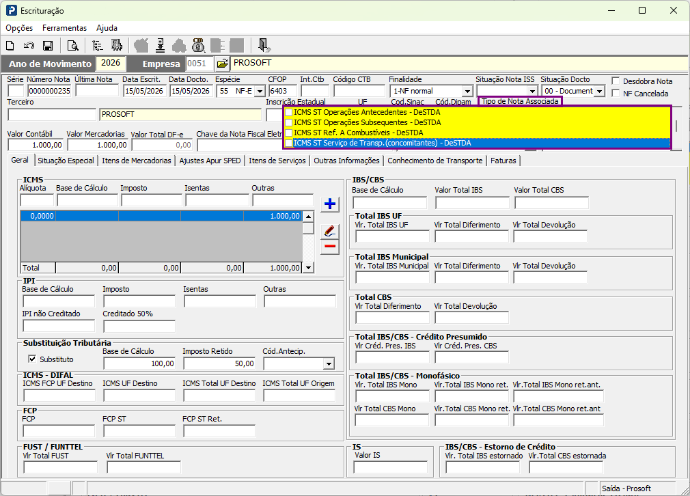Image resolution: width=690 pixels, height=496 pixels.
Task: Click the Escrituração window P logo icon
Action: 12,10
